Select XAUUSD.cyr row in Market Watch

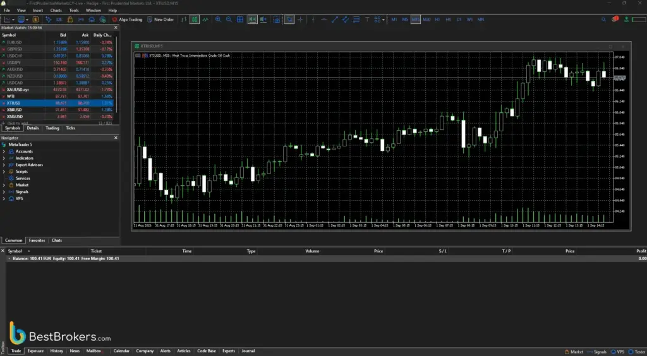coord(57,90)
